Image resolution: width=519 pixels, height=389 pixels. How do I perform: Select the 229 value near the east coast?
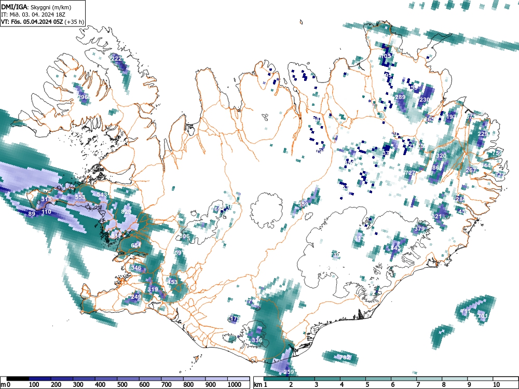[x=483, y=134]
